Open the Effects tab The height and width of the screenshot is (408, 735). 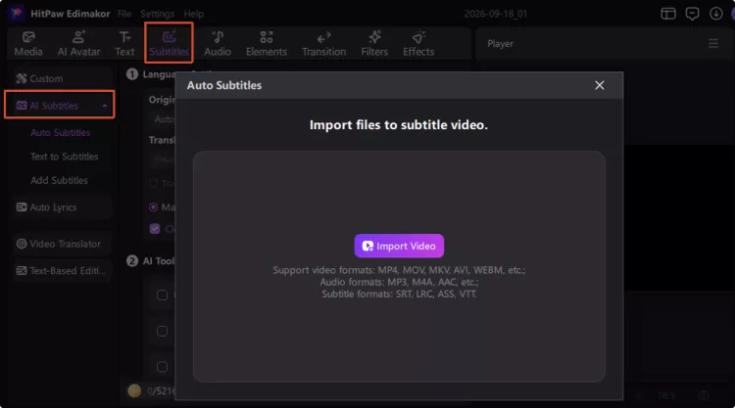(418, 43)
